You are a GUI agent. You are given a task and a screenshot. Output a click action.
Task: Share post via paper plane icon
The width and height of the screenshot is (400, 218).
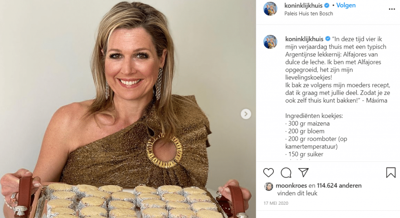pos(304,172)
